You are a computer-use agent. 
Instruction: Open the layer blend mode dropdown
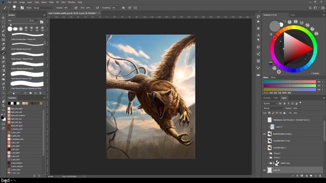click(273, 108)
